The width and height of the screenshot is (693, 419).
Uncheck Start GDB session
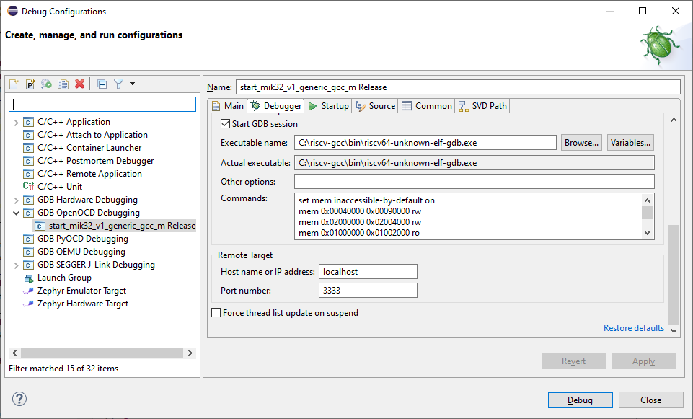(225, 124)
